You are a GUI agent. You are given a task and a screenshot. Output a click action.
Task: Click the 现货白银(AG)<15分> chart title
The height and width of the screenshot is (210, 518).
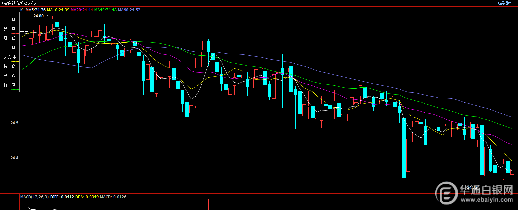18,3
